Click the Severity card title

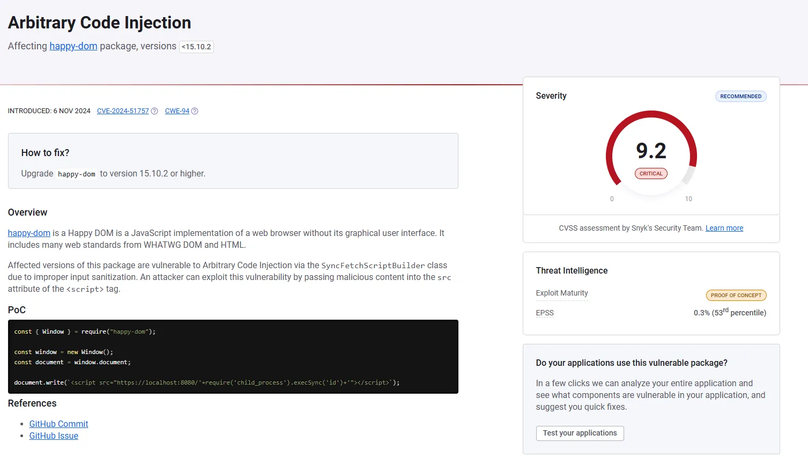click(x=551, y=95)
